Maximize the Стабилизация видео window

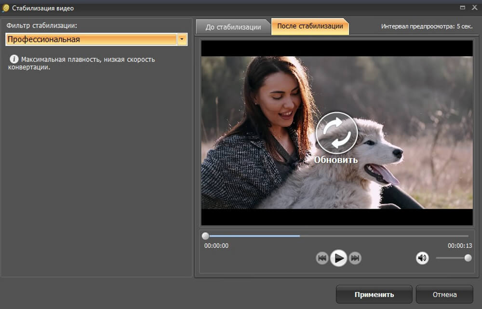pos(462,8)
